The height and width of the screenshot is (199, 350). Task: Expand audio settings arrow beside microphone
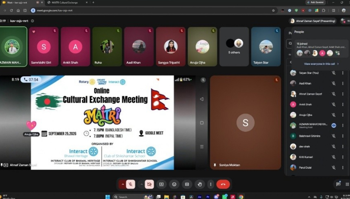point(123,184)
